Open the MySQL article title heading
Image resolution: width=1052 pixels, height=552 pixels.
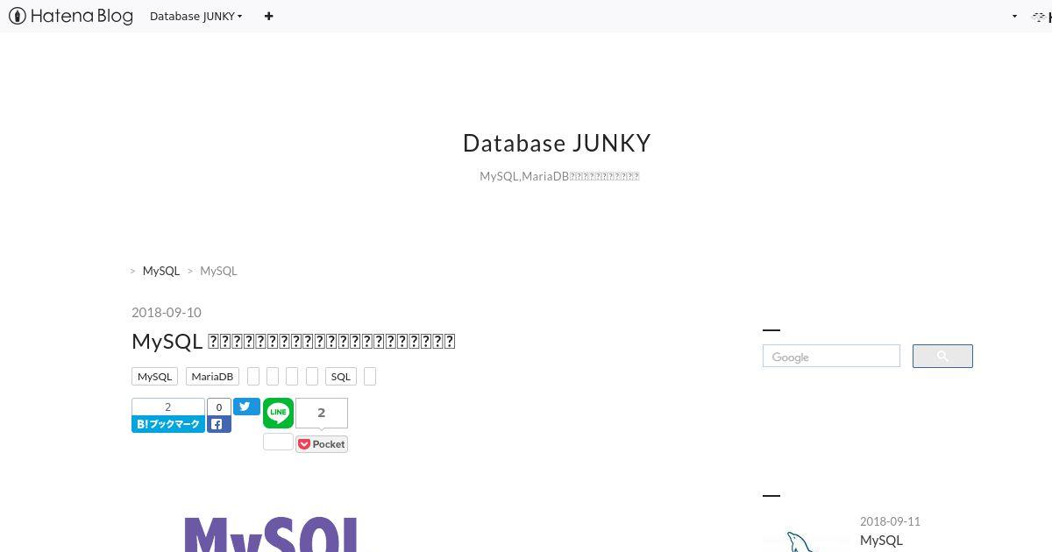(294, 341)
